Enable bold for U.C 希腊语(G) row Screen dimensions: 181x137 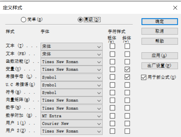click(x=112, y=85)
